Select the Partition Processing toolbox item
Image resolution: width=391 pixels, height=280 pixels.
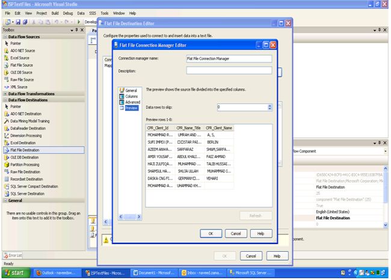pos(25,165)
